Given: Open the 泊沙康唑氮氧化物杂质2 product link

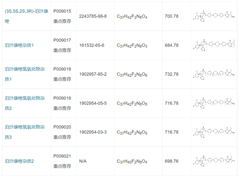Looking at the screenshot, I should click(25, 103).
